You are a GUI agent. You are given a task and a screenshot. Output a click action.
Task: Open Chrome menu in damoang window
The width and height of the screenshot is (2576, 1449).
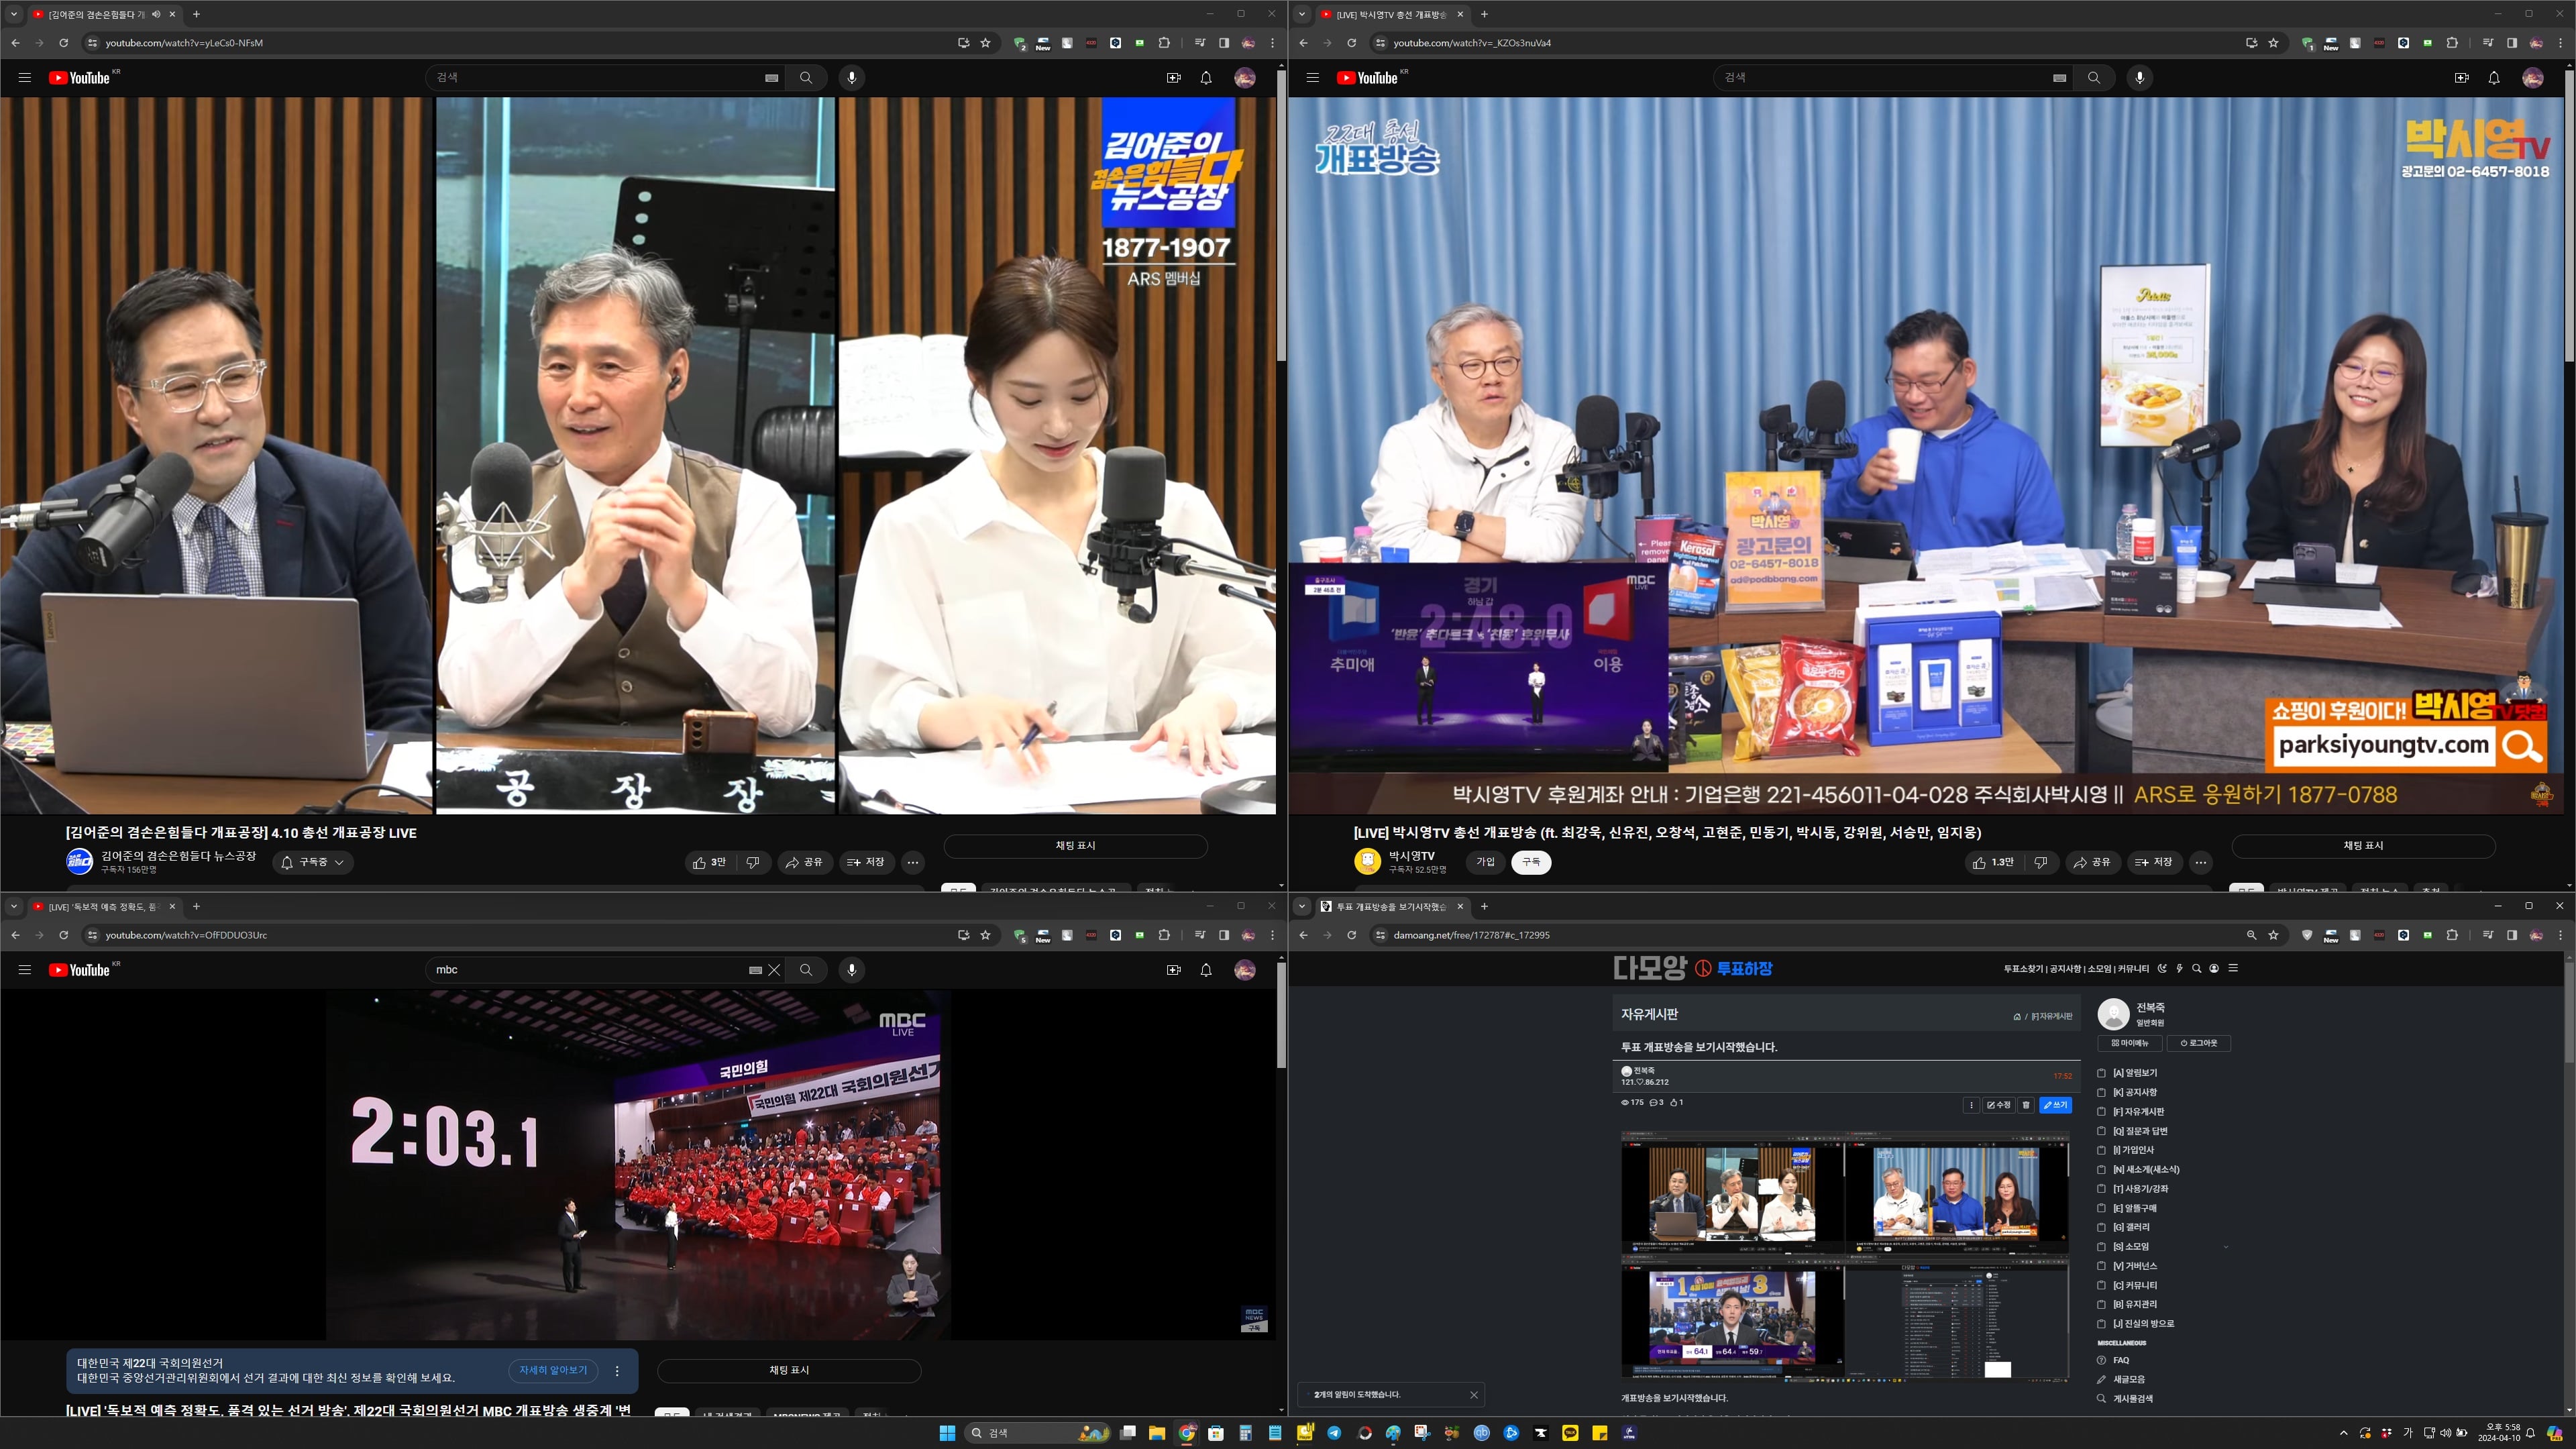[2560, 935]
